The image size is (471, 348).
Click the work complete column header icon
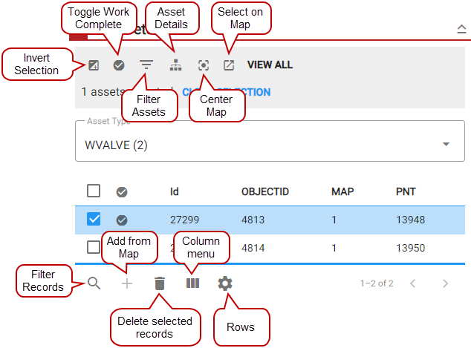[122, 192]
